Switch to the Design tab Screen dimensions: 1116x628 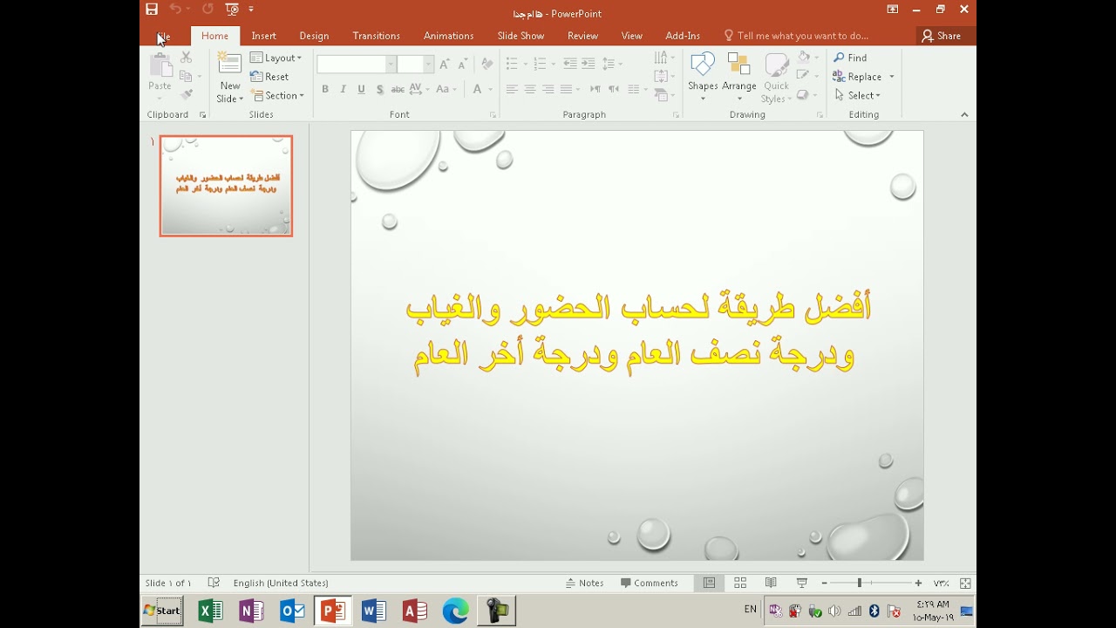coord(314,36)
